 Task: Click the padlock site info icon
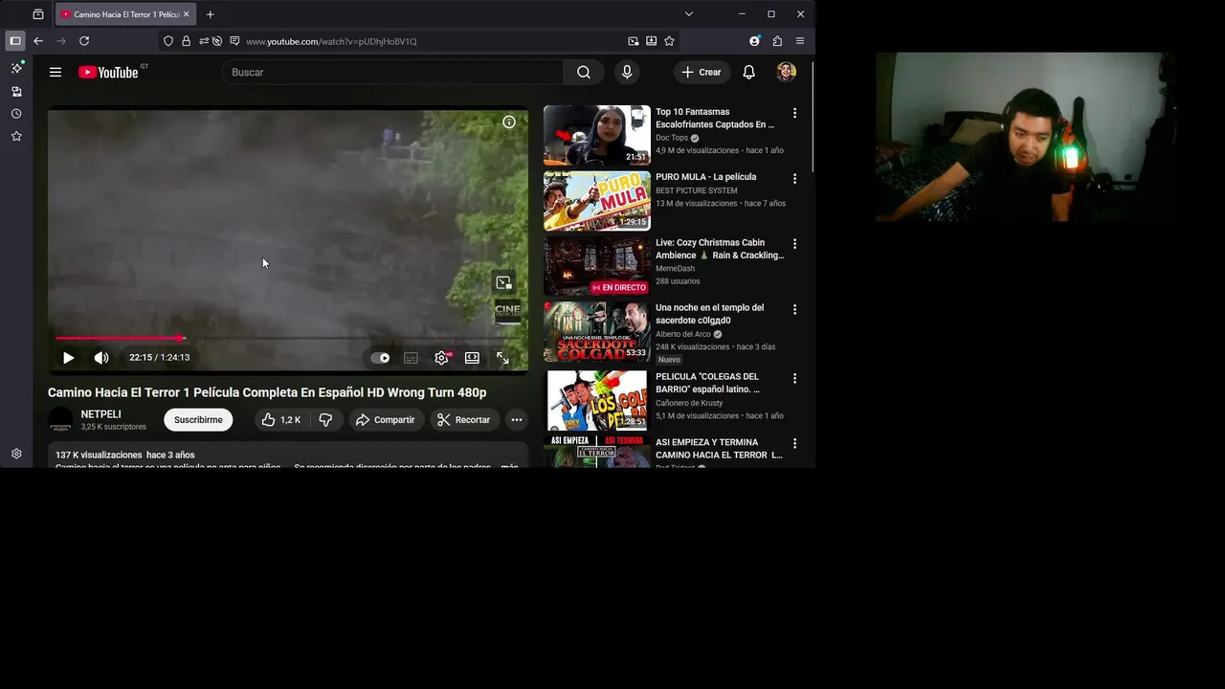pos(186,41)
